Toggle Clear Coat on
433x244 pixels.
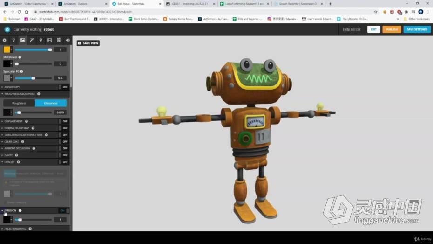coord(63,142)
